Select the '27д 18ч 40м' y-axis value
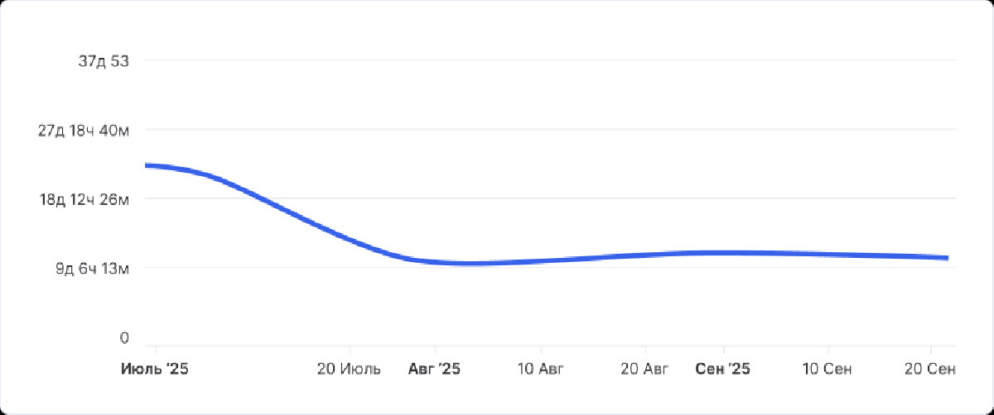994x415 pixels. coord(84,130)
